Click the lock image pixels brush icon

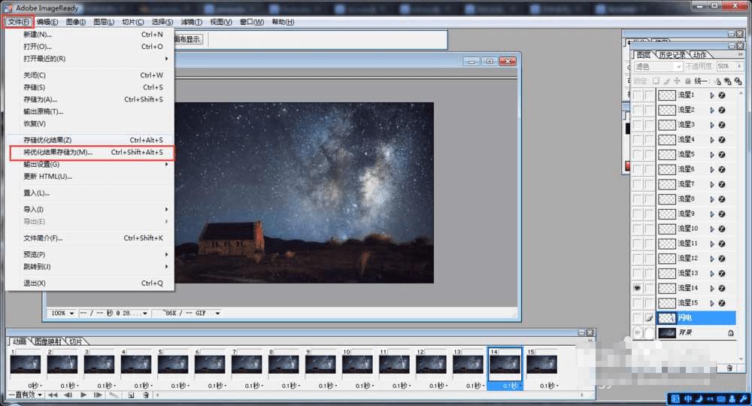[666, 81]
